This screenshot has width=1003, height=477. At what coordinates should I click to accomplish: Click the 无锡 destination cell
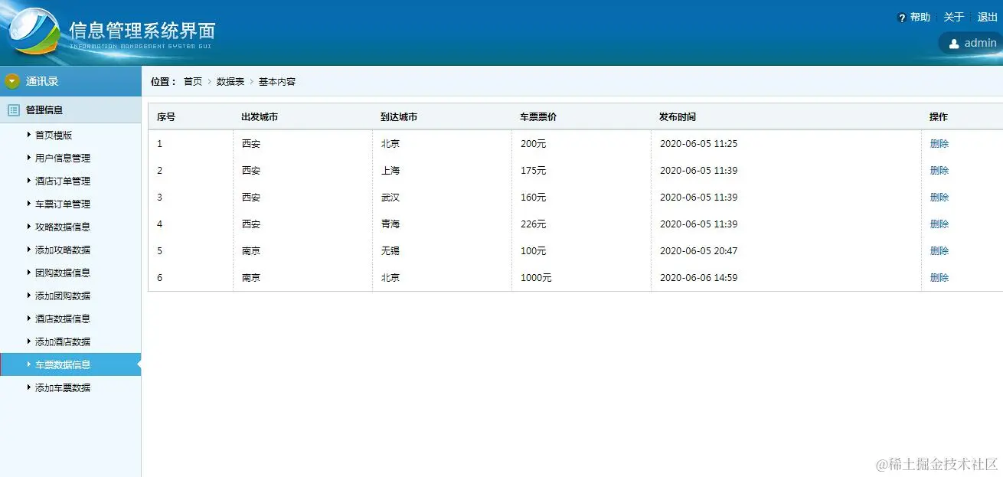(x=390, y=251)
